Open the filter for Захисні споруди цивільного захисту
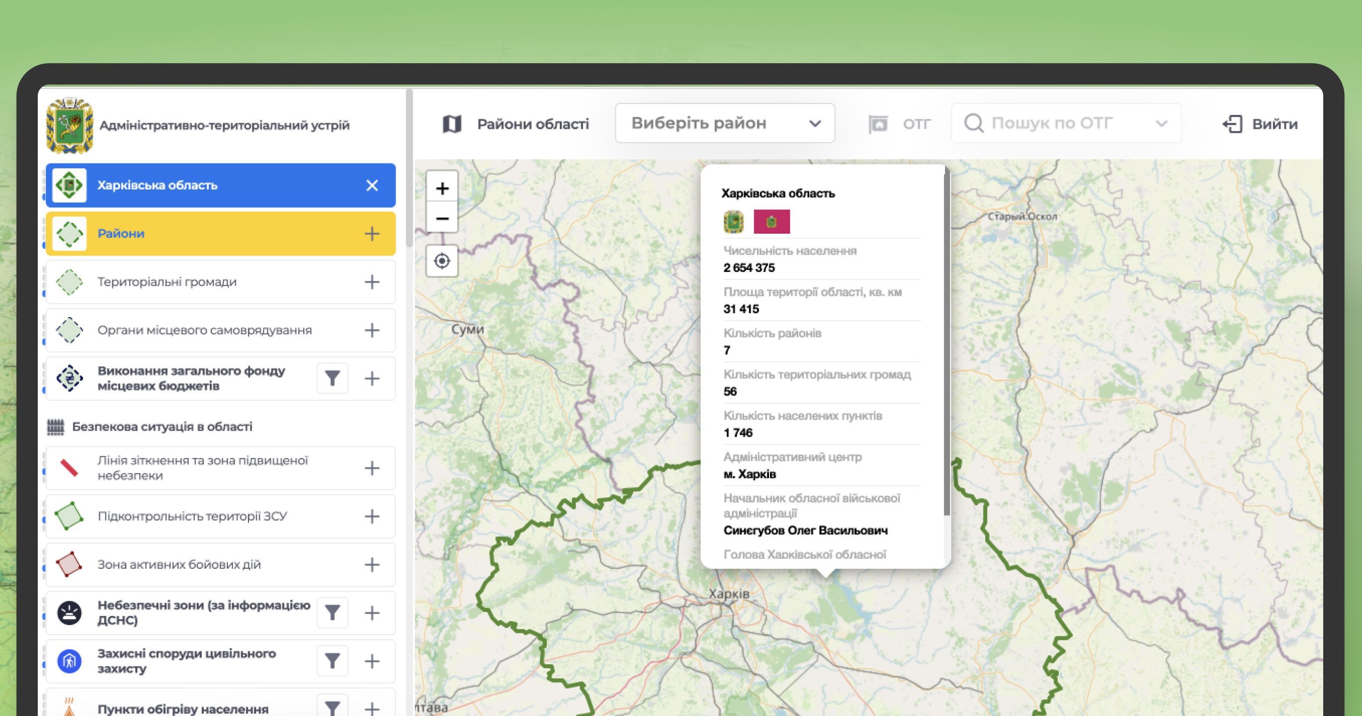 (x=332, y=661)
